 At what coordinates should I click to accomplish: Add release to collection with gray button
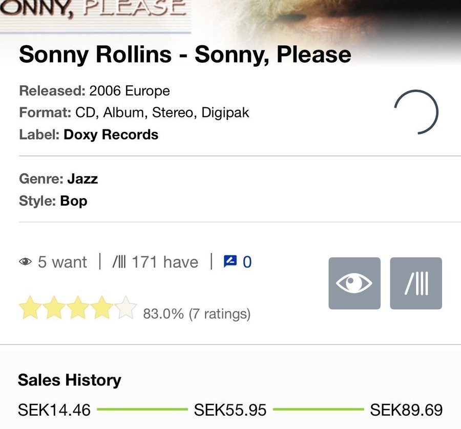tap(415, 283)
